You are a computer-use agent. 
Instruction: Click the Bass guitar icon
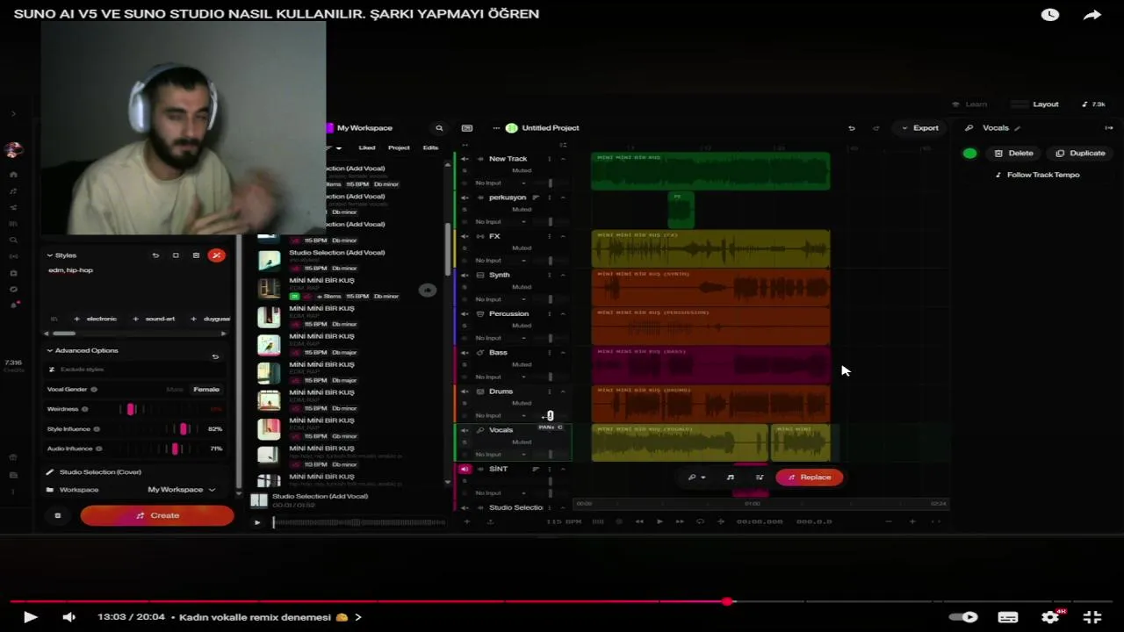click(480, 352)
